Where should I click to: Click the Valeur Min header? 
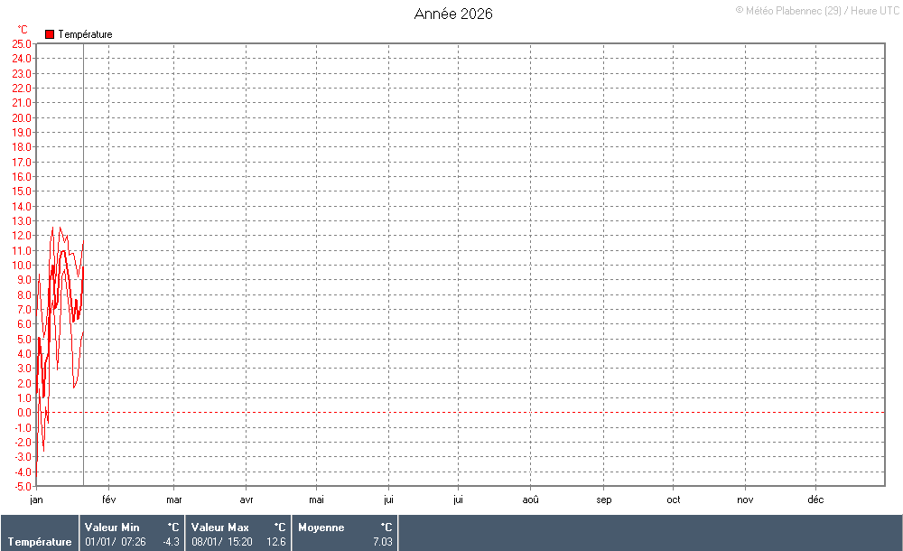tap(112, 528)
